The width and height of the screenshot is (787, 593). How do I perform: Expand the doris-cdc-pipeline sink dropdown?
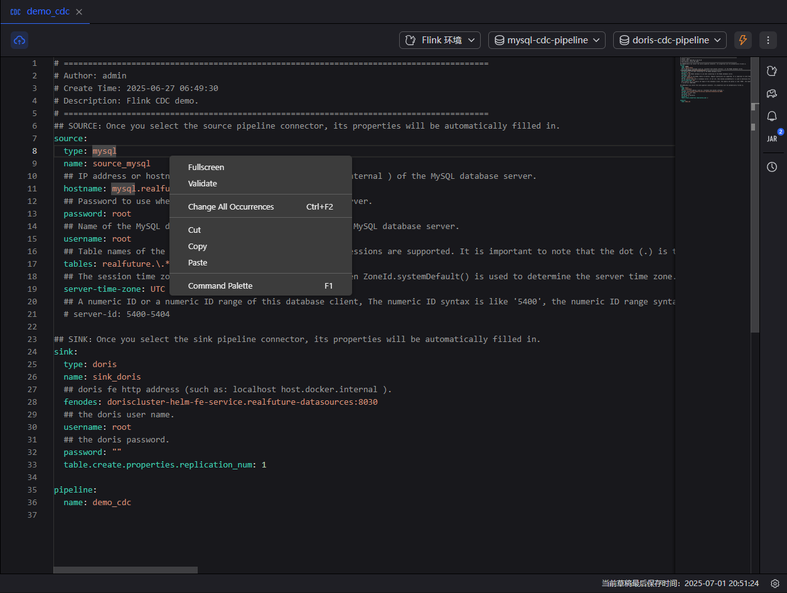[670, 40]
